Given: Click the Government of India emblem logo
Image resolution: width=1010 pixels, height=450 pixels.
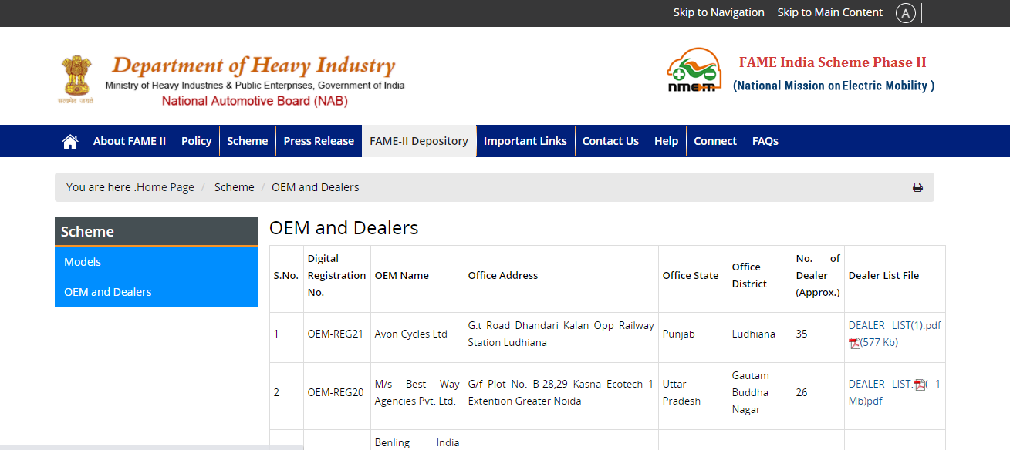Looking at the screenshot, I should pyautogui.click(x=76, y=79).
